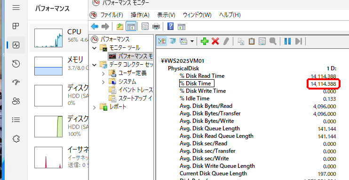The image size is (349, 180).
Task: Collapse the モニター ツール tree node
Action: (95, 48)
